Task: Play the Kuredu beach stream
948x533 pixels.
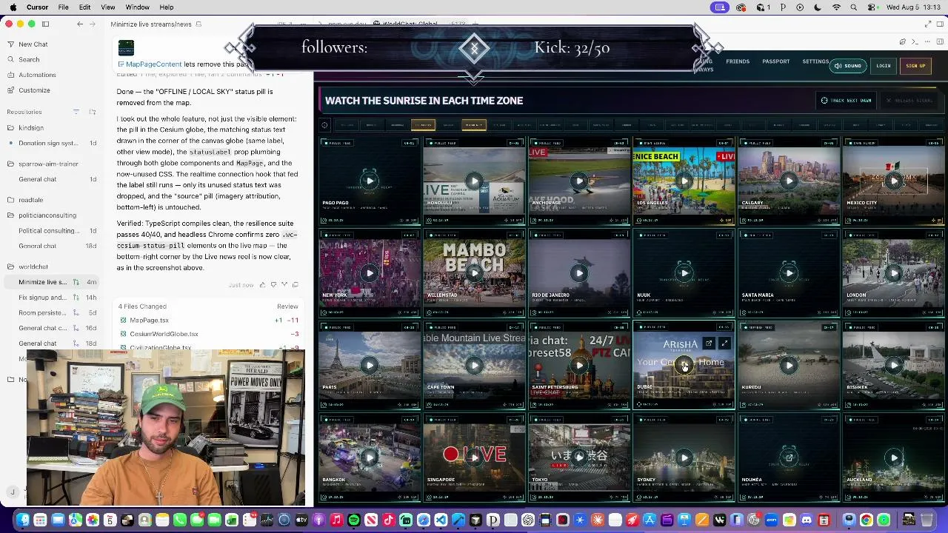Action: [x=789, y=365]
